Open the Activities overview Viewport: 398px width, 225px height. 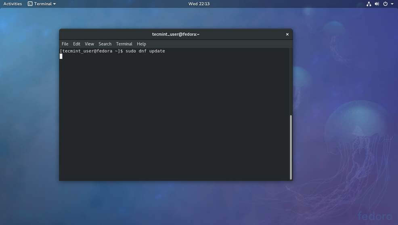(x=13, y=4)
